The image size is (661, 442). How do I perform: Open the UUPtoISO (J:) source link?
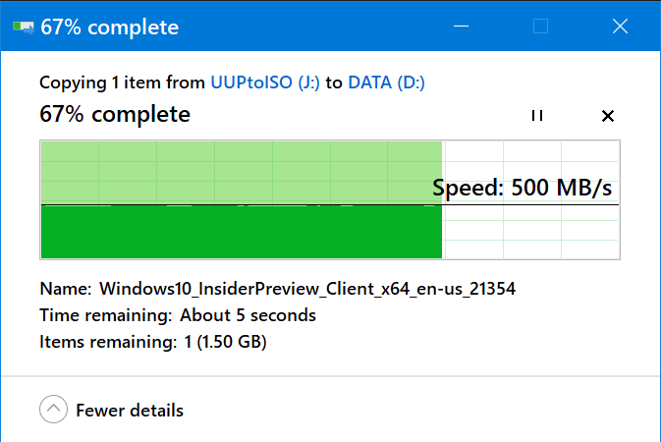tap(265, 83)
